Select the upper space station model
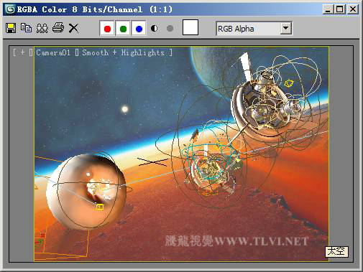Image resolution: width=363 pixels, height=272 pixels. point(265,105)
